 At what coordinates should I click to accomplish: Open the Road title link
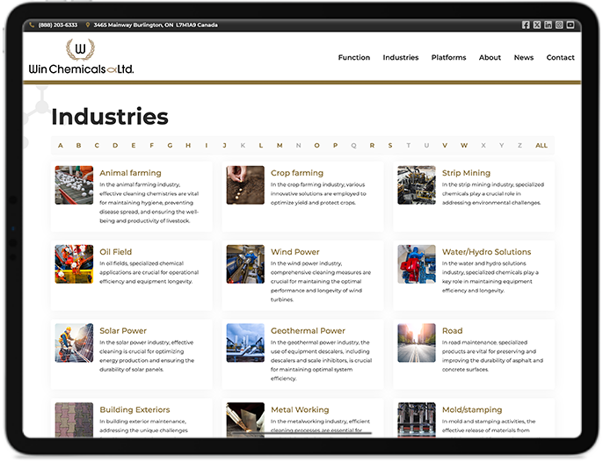click(454, 331)
